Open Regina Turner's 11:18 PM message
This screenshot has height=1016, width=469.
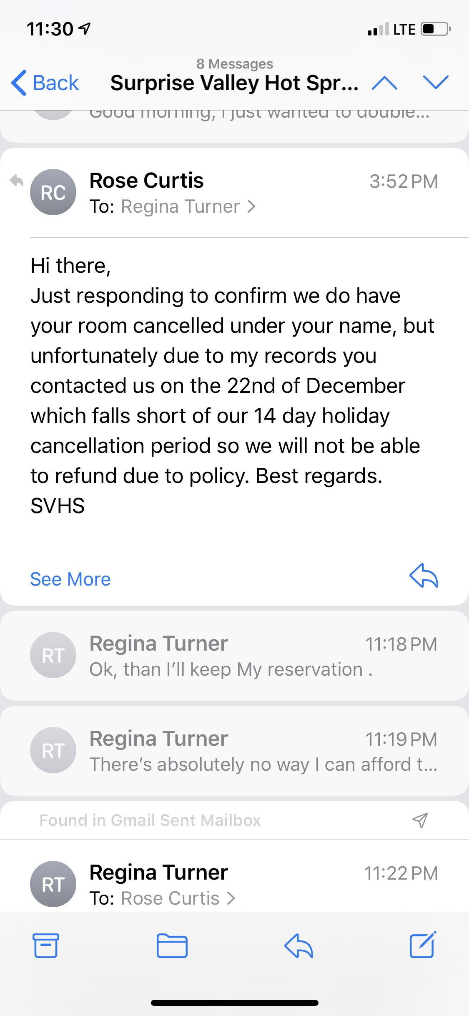pos(234,656)
